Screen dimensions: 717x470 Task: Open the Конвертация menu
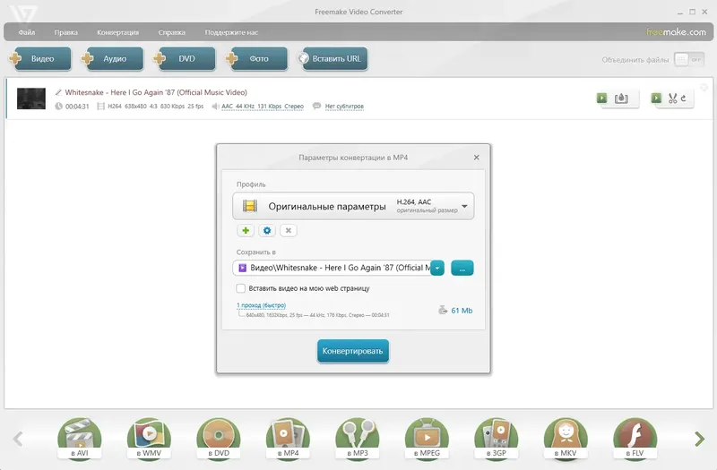click(117, 32)
